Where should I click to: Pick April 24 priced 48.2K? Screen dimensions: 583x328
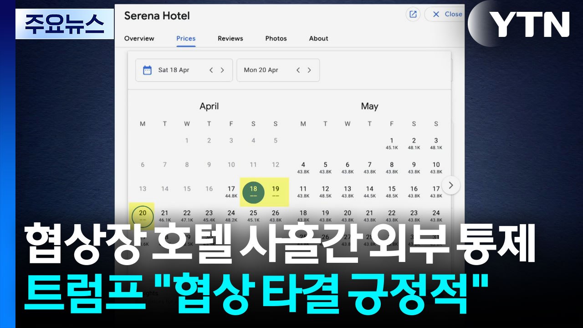coord(231,215)
